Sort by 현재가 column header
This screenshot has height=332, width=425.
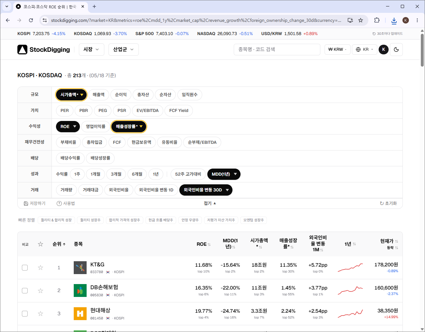click(389, 241)
